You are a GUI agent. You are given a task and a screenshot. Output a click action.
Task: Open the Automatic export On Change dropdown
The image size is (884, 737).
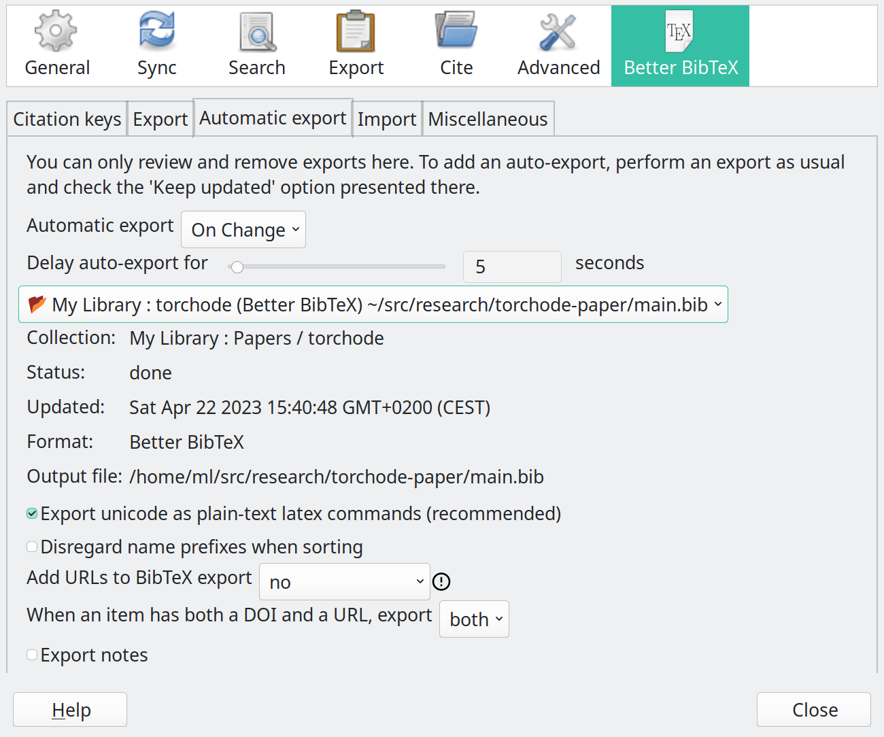[243, 230]
